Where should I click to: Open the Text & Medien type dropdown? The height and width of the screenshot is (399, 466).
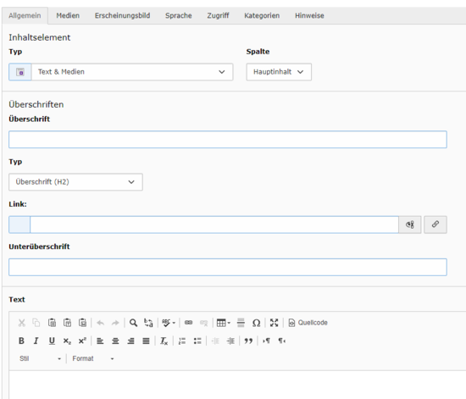pos(120,72)
